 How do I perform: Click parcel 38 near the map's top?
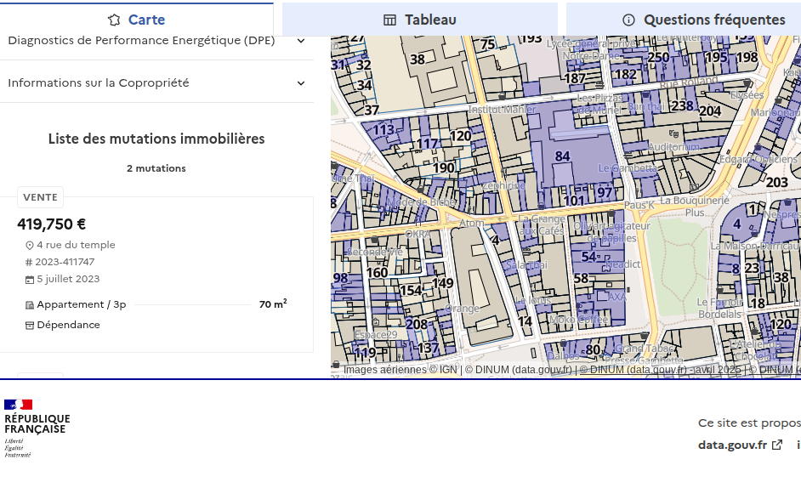[x=418, y=60]
